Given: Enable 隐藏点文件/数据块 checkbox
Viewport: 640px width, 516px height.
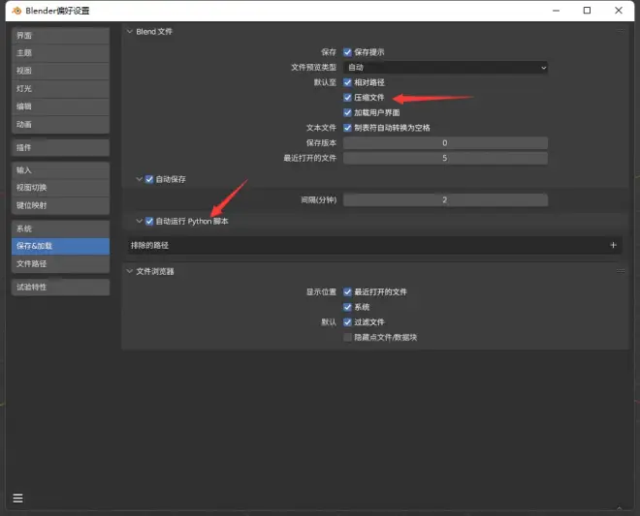Looking at the screenshot, I should [347, 337].
